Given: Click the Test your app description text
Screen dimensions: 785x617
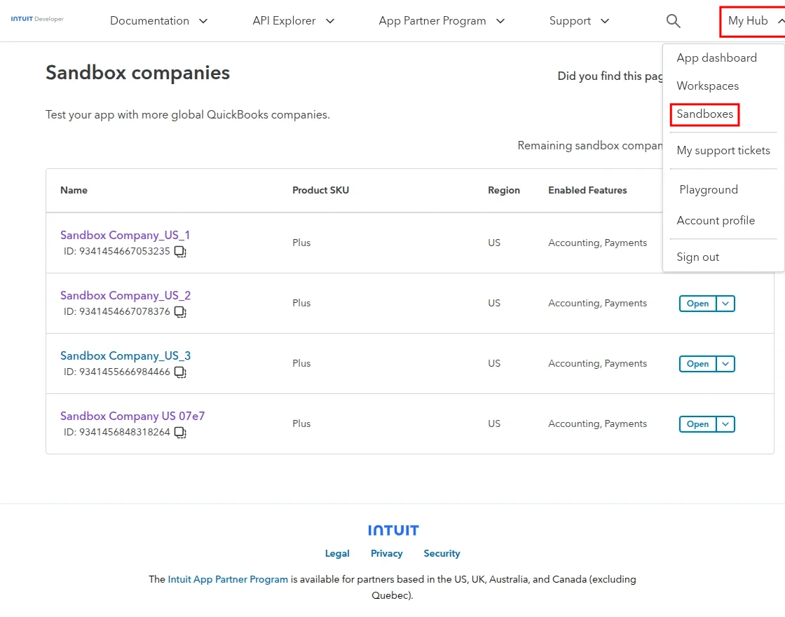Looking at the screenshot, I should [x=188, y=115].
